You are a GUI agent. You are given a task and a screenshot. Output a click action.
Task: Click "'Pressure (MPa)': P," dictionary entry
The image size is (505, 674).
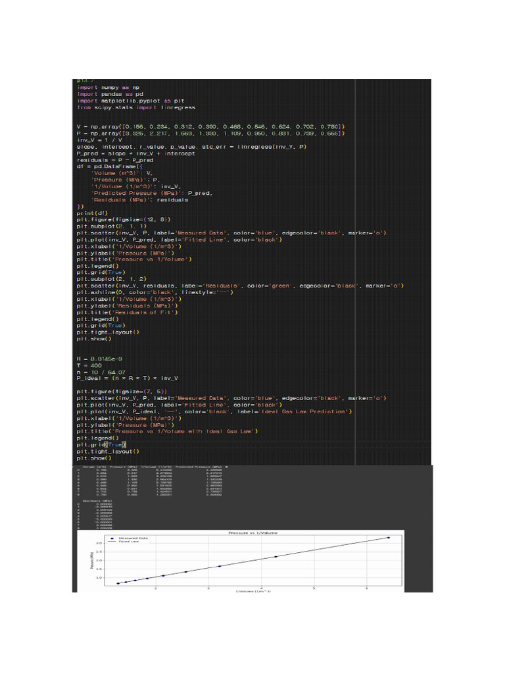coord(126,180)
